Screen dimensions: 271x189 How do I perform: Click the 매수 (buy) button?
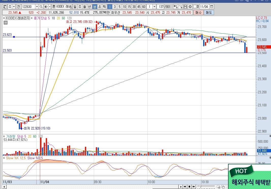(x=198, y=13)
